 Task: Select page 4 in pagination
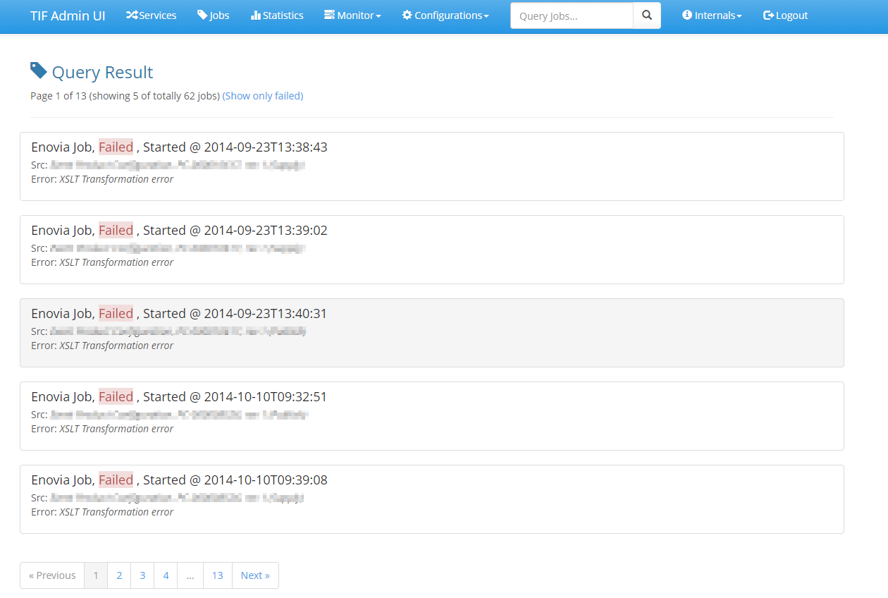[x=166, y=575]
